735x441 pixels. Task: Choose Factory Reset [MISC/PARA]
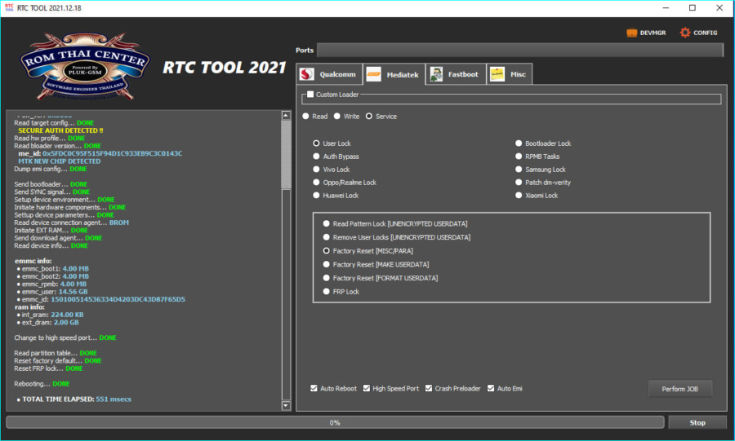tap(326, 251)
